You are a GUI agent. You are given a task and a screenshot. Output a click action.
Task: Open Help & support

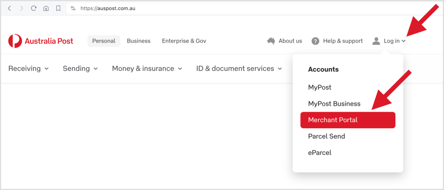343,41
